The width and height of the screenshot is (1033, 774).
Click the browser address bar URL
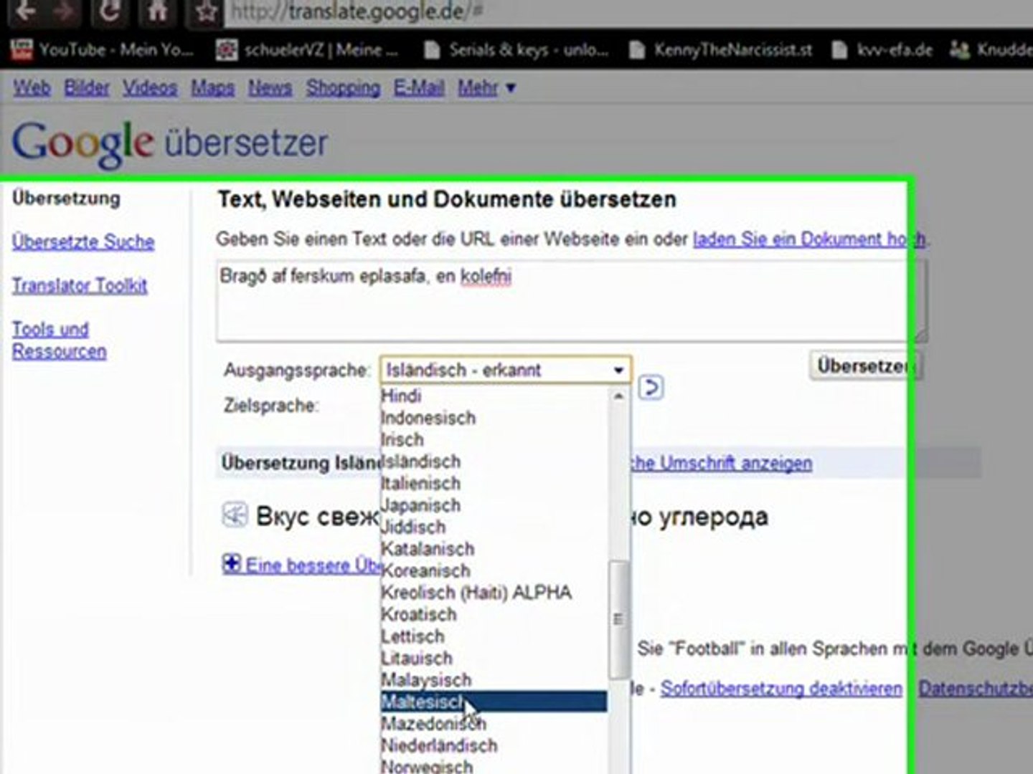pos(356,12)
